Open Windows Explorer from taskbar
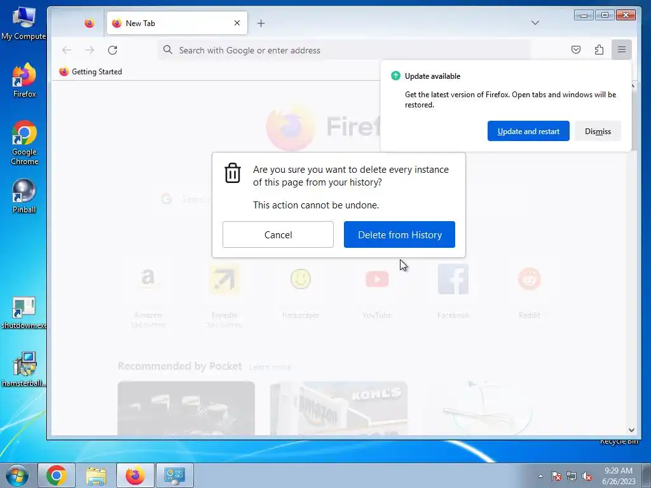Viewport: 651px width, 488px height. click(x=96, y=475)
